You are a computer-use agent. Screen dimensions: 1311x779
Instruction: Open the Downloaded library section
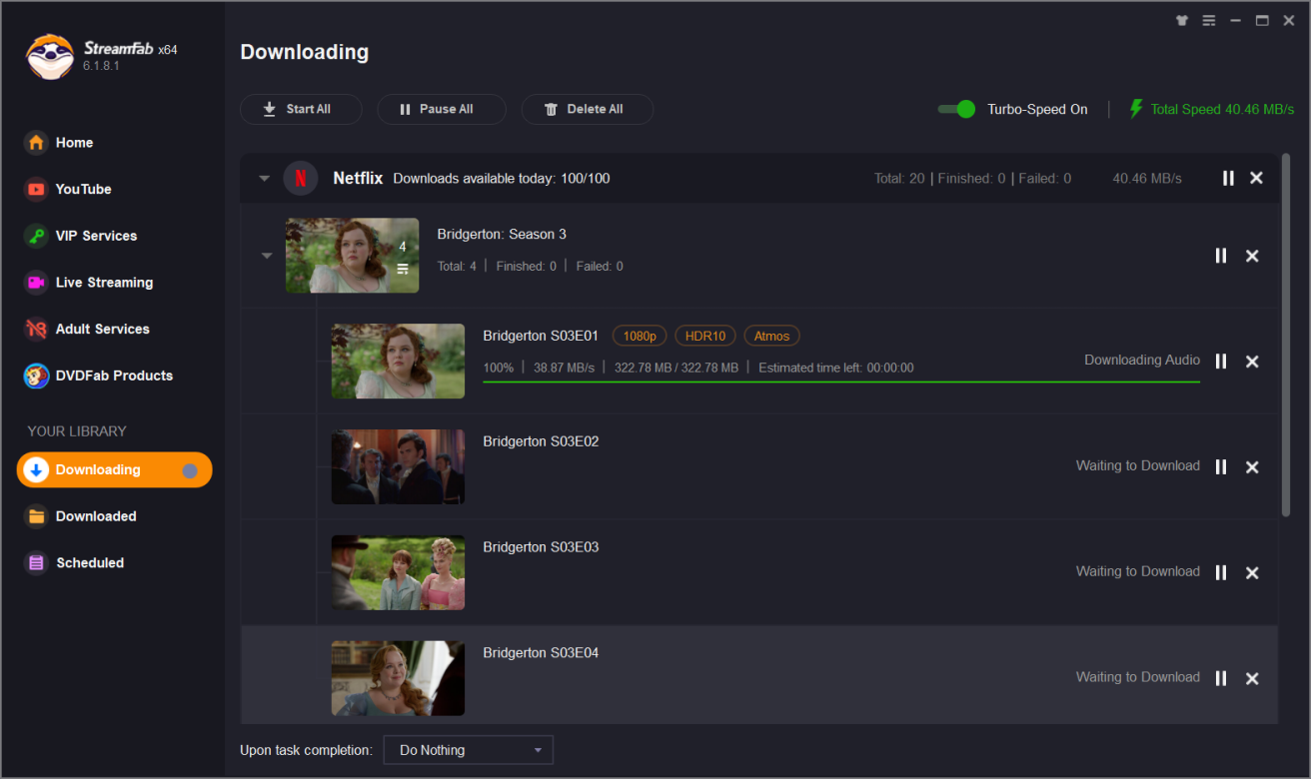[95, 516]
